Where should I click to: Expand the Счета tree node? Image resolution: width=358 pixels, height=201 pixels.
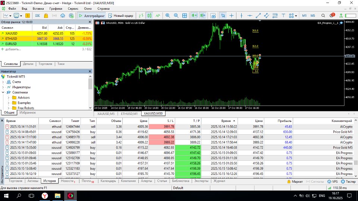(x=3, y=82)
